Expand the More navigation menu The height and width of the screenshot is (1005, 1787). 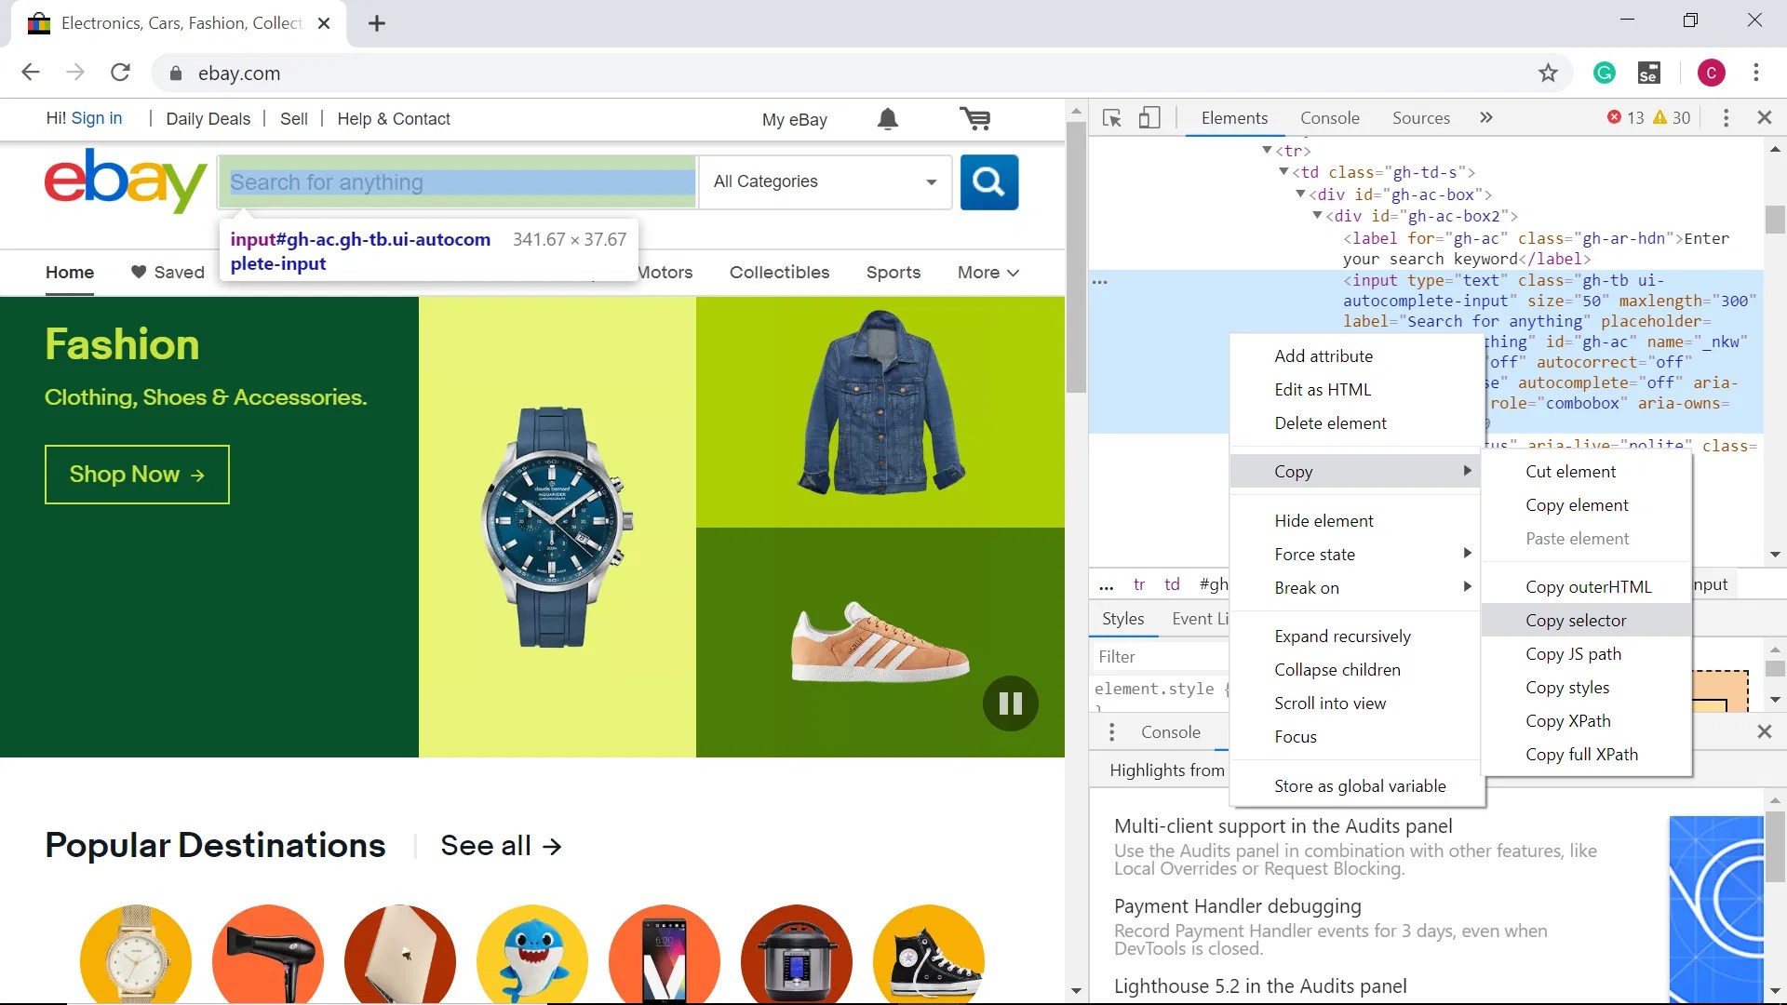[x=988, y=273]
